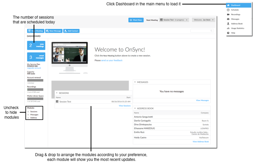Click the Name column header in Sessions

tap(58, 97)
